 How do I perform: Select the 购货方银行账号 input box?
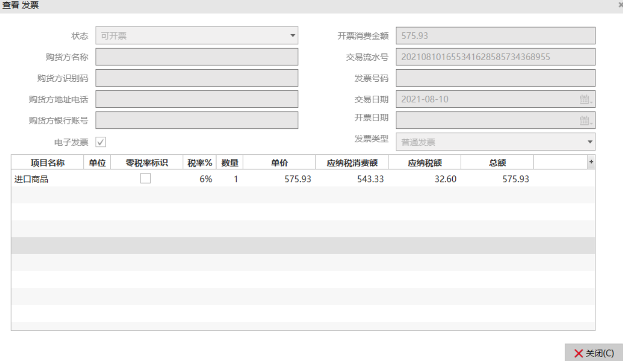click(196, 120)
